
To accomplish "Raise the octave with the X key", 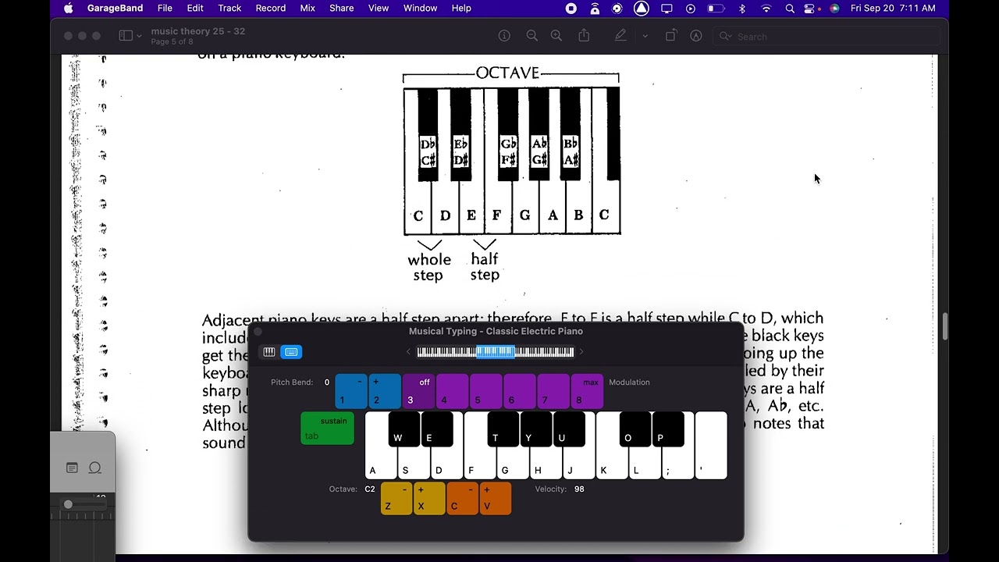I will (x=429, y=499).
